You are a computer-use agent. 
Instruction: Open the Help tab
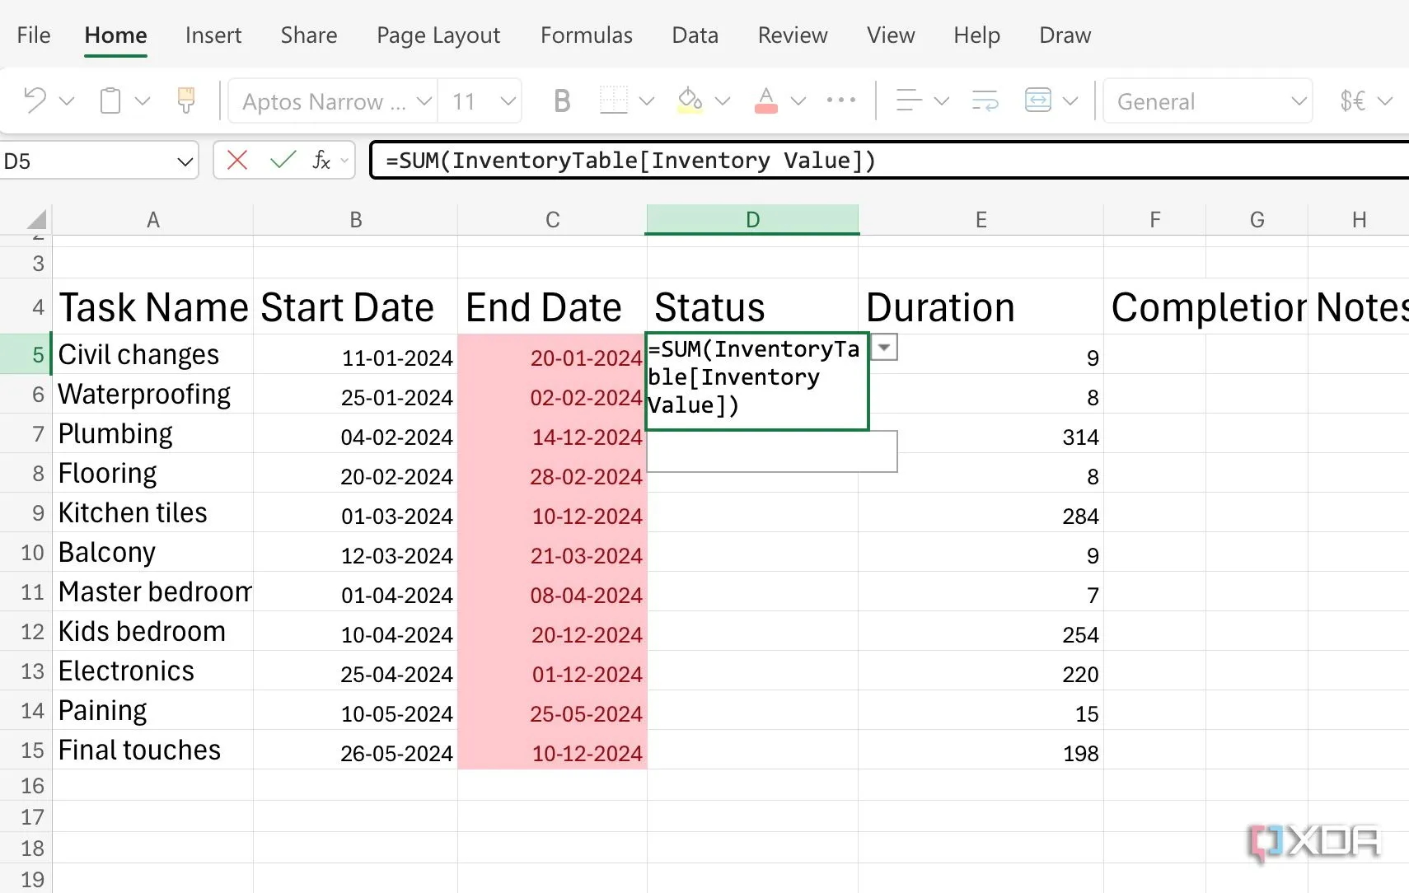[x=976, y=35]
